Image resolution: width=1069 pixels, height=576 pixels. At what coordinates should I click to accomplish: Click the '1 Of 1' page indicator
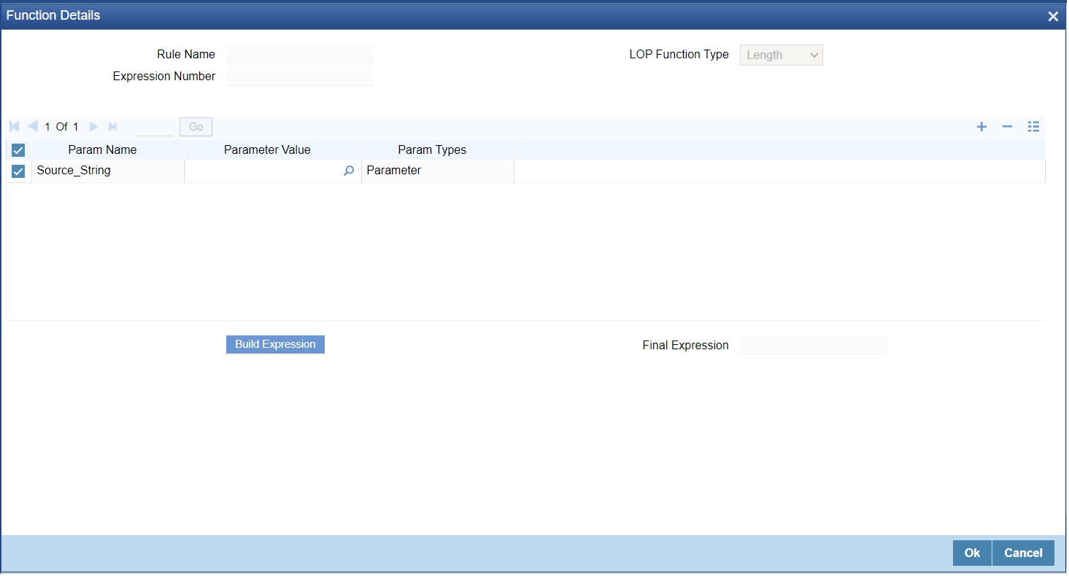(x=61, y=127)
